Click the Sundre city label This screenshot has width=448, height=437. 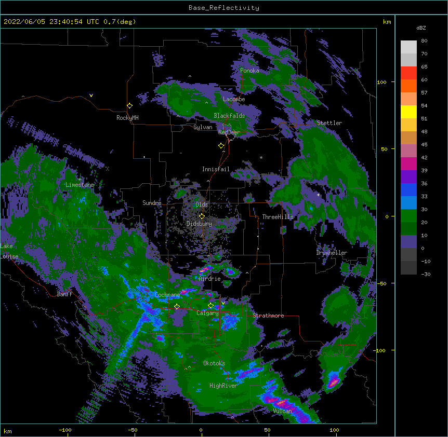(x=152, y=203)
